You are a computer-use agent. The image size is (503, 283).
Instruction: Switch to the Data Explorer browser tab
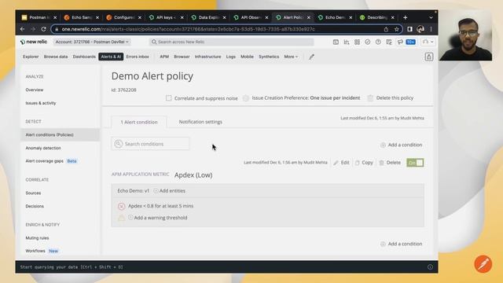coord(208,17)
